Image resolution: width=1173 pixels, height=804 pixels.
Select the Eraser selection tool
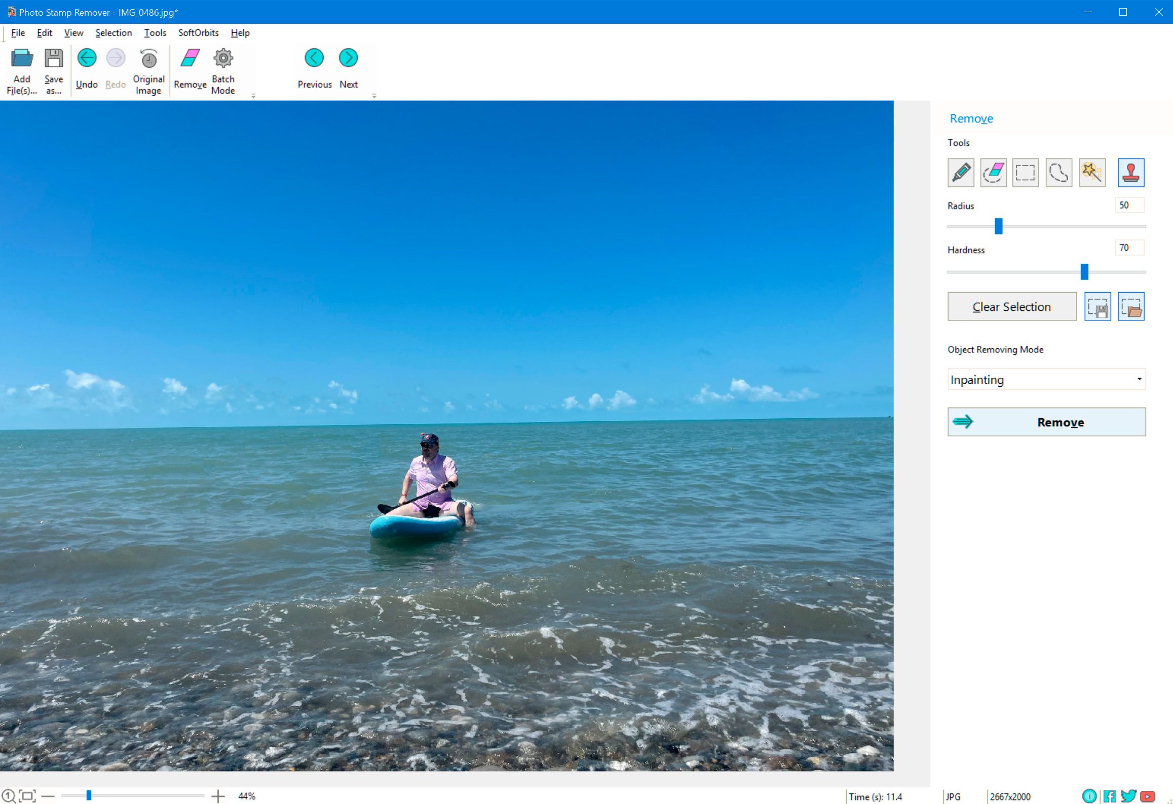click(x=993, y=173)
